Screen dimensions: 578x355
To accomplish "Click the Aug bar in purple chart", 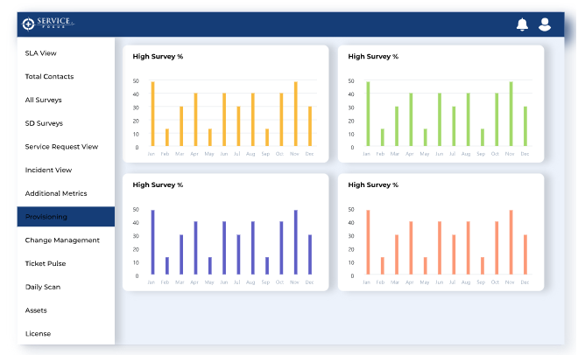I will click(x=253, y=248).
